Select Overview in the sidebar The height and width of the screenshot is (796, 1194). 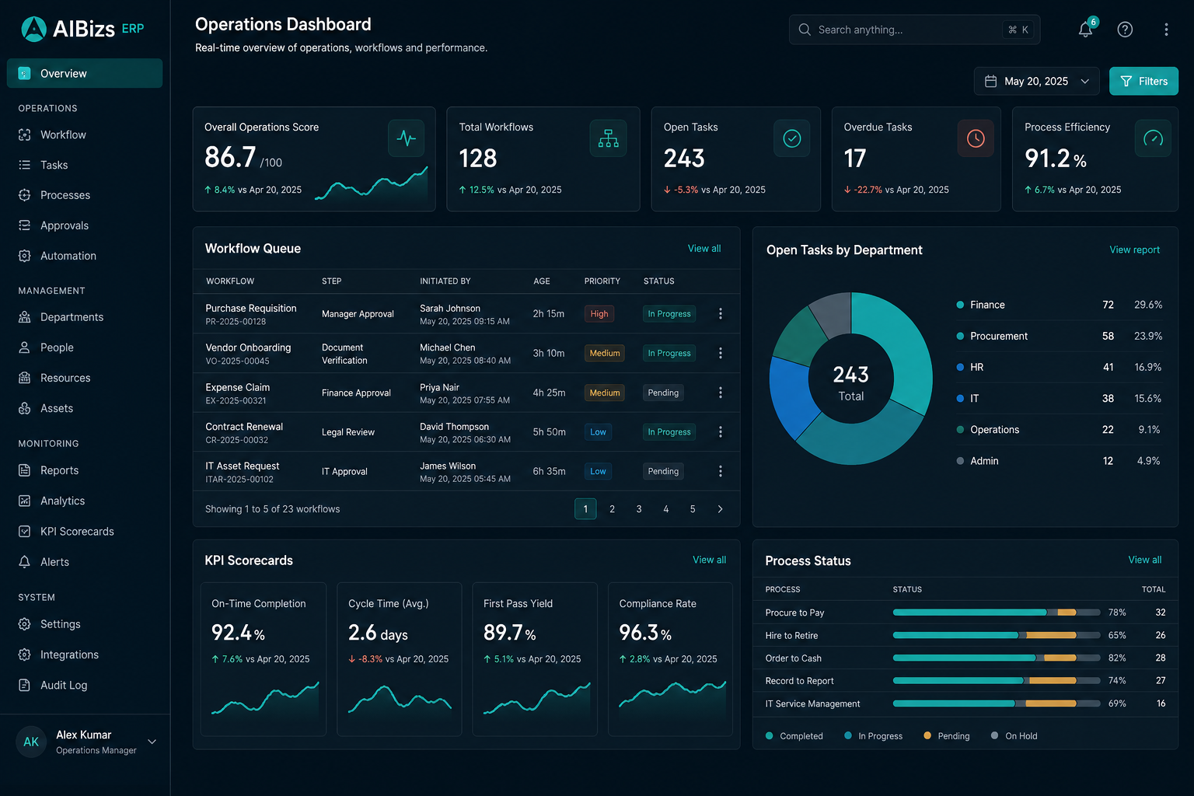pyautogui.click(x=85, y=73)
